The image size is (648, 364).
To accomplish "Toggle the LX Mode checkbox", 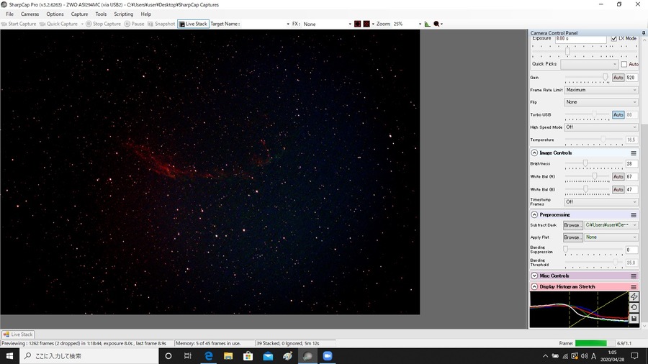I will click(613, 38).
